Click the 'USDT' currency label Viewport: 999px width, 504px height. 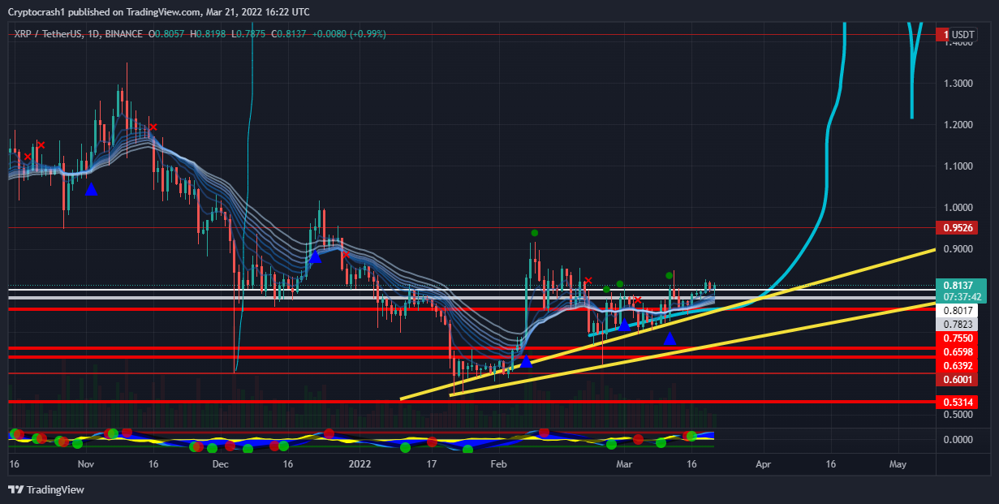coord(962,34)
